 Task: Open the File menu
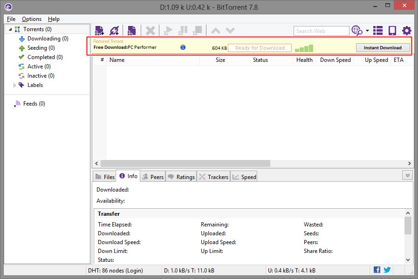(11, 19)
